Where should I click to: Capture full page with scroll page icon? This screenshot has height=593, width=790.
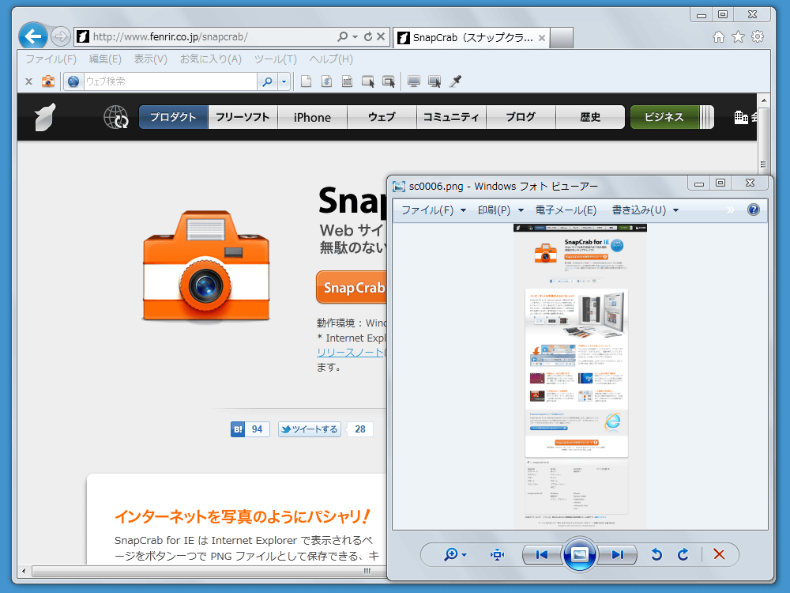[326, 81]
